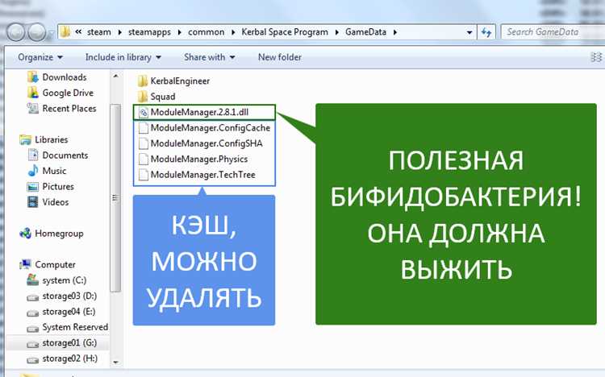Screen dimensions: 605x377
Task: Expand the arrow after common breadcrumb
Action: [233, 32]
